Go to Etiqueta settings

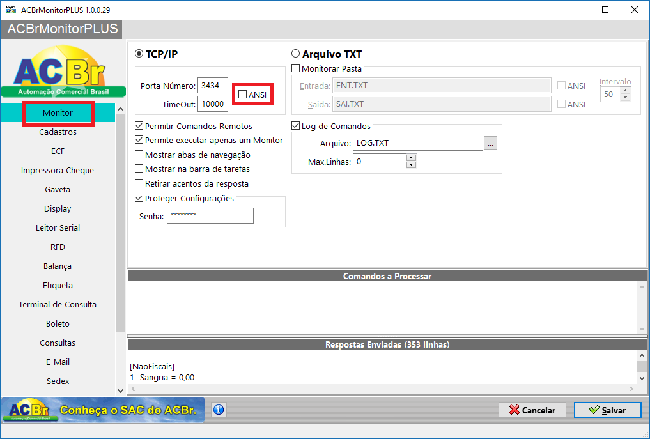58,285
